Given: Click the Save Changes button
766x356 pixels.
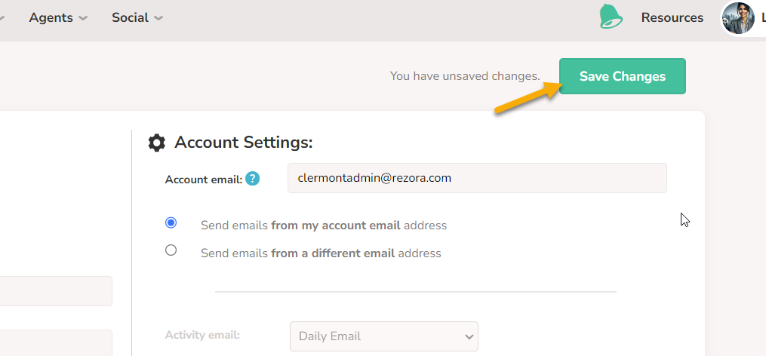Looking at the screenshot, I should pos(623,76).
